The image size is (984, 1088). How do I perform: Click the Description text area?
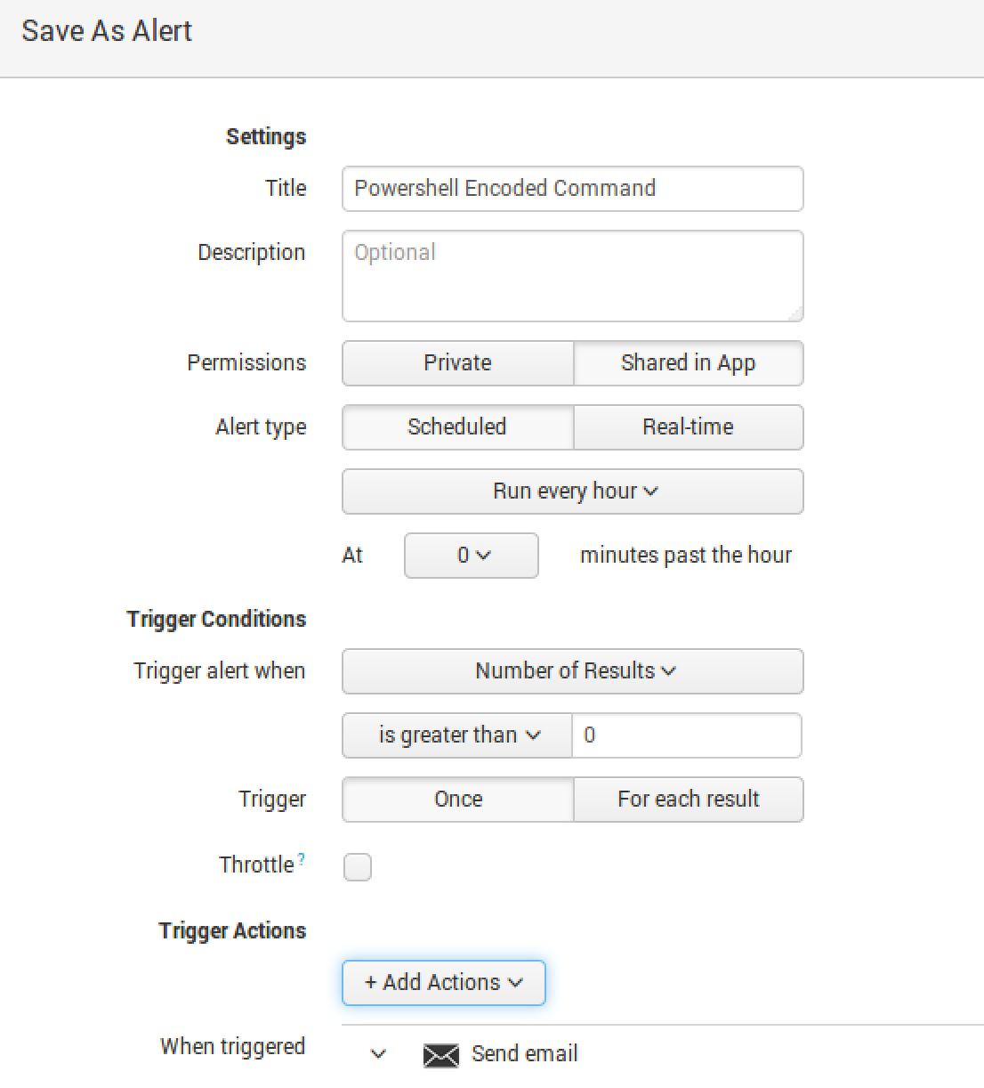point(572,276)
